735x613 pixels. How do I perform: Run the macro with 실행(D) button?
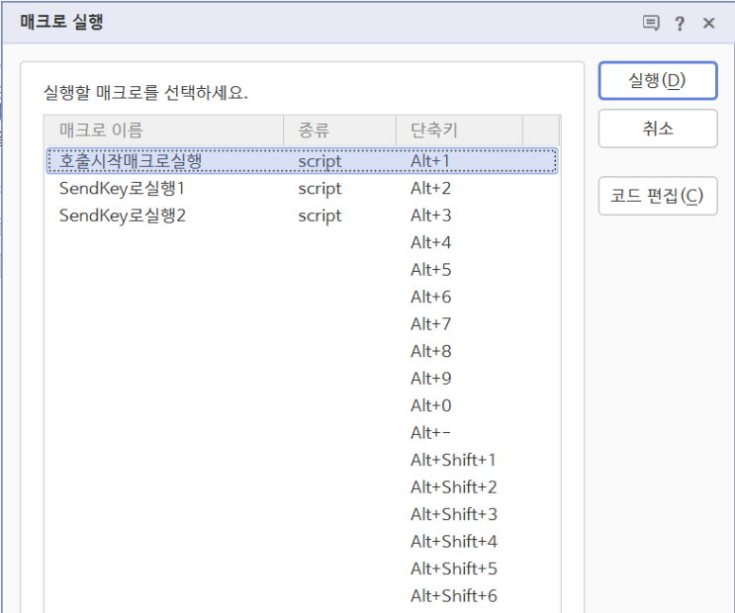(658, 81)
